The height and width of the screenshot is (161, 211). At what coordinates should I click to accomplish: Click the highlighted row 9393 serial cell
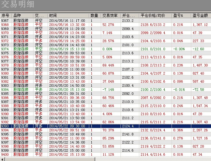(5, 126)
